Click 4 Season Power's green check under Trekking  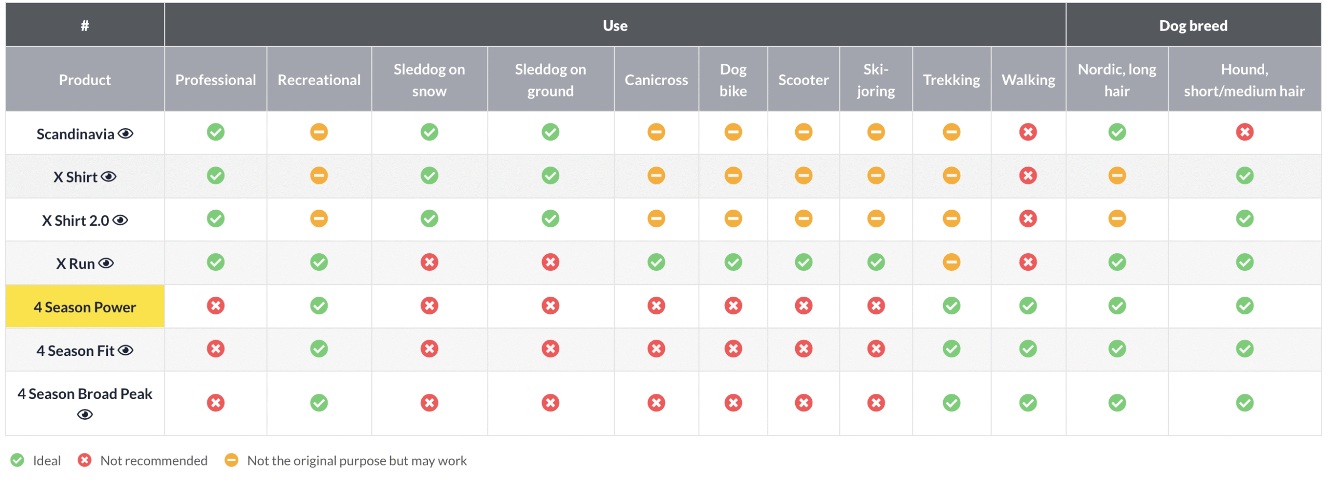951,306
